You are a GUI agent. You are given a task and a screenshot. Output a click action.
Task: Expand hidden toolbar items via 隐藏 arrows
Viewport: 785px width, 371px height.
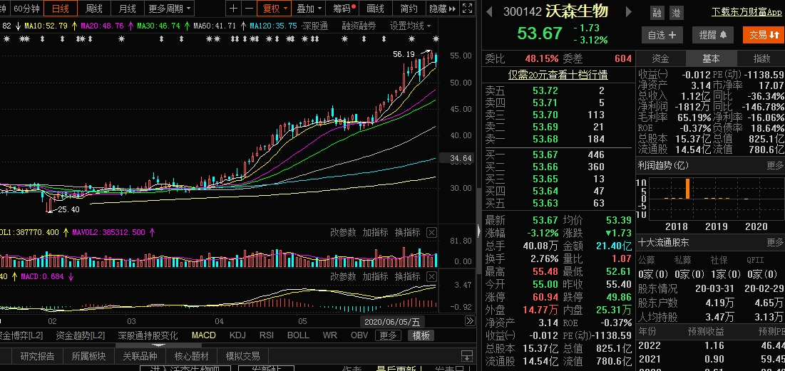tap(443, 9)
